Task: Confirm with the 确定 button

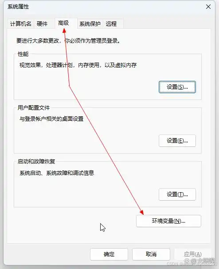Action: 109,254
